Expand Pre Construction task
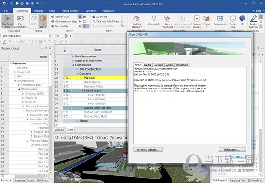The image size is (265, 183). (x=73, y=56)
